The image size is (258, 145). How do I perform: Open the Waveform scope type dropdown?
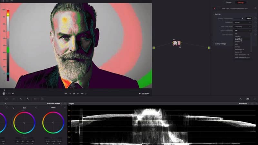244,103
